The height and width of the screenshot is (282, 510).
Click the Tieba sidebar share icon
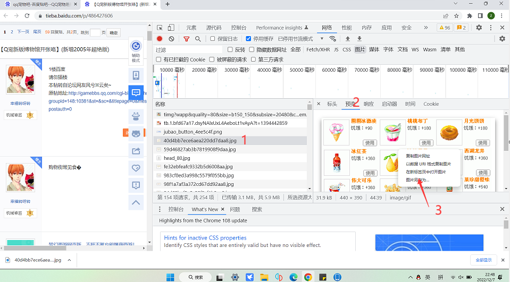tap(136, 151)
